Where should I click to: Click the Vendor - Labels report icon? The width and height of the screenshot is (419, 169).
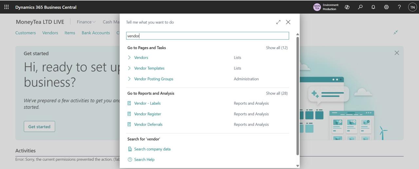point(129,103)
